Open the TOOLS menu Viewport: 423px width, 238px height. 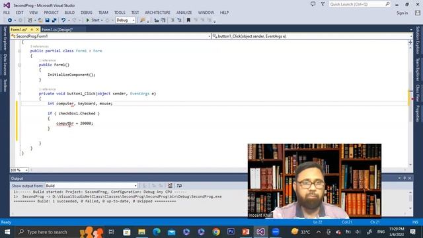[120, 13]
